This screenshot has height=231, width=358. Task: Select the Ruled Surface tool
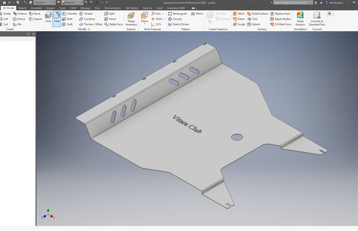(x=258, y=14)
